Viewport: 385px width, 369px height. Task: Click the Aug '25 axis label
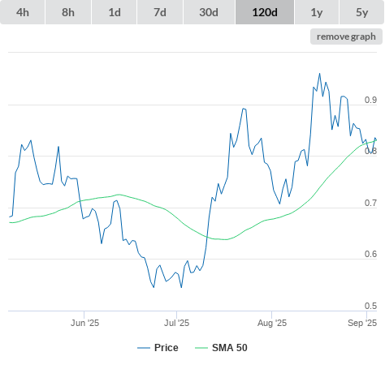(272, 323)
